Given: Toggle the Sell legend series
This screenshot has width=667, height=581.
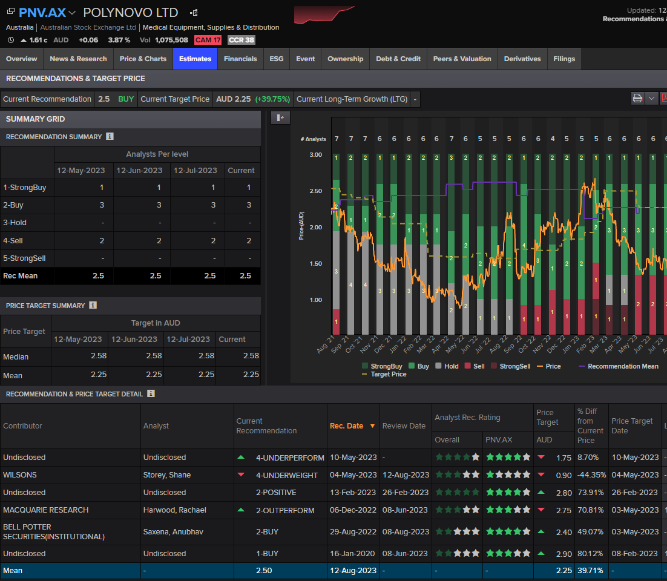Looking at the screenshot, I should [x=475, y=366].
